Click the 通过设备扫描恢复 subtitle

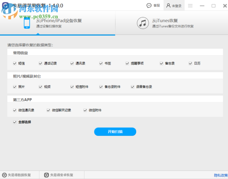49,26
